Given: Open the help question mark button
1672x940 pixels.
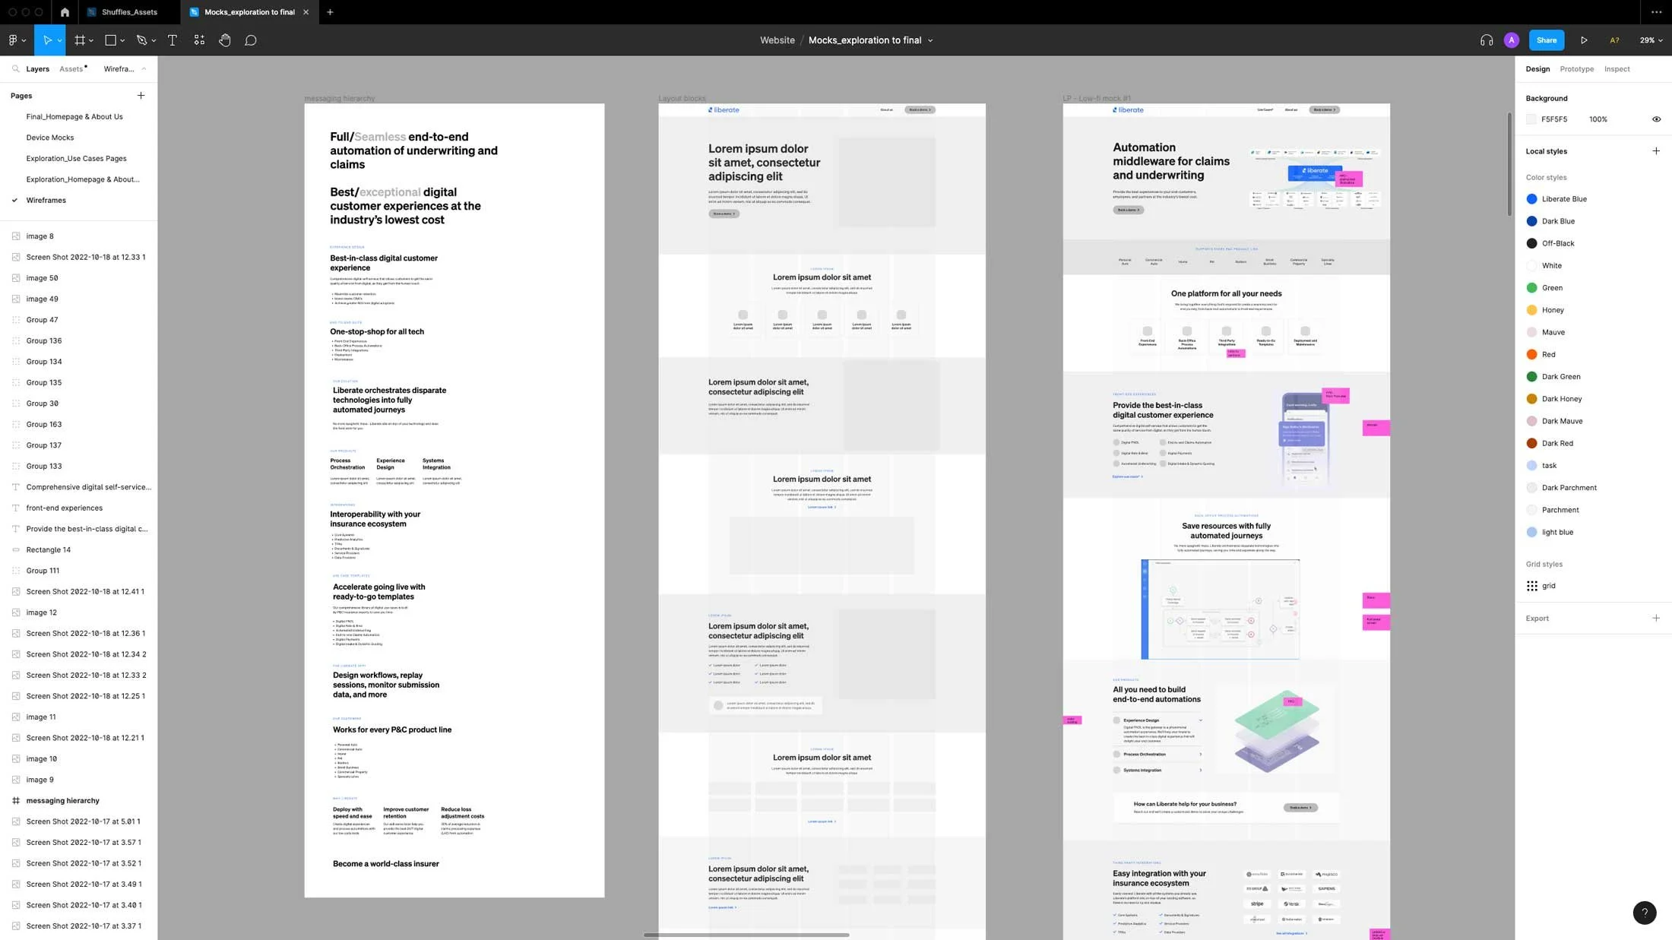Looking at the screenshot, I should pos(1645,913).
